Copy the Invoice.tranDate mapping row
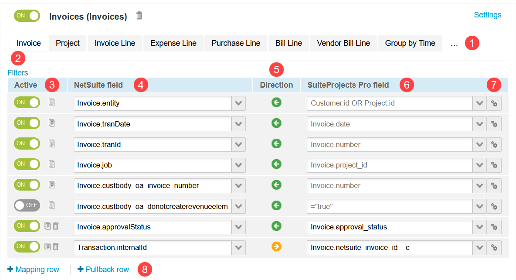This screenshot has height=280, width=516. click(52, 123)
